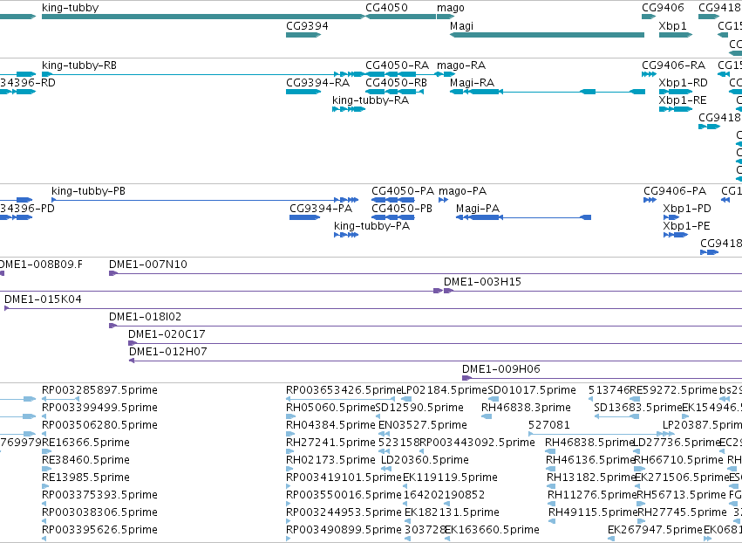
Task: Click the mago-RA transcript
Action: [x=446, y=74]
